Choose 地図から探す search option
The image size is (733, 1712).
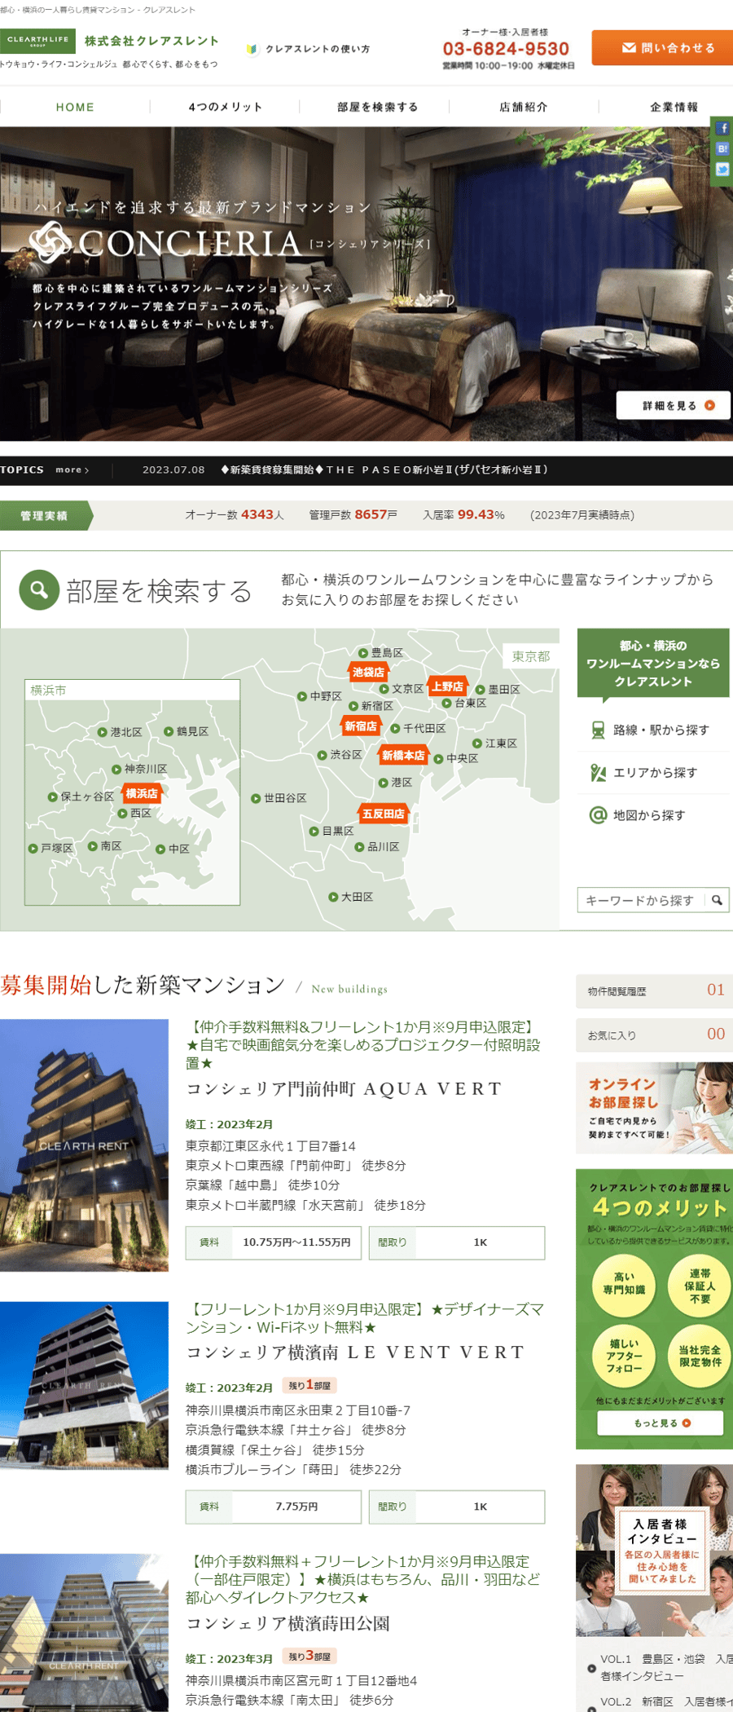pos(649,814)
